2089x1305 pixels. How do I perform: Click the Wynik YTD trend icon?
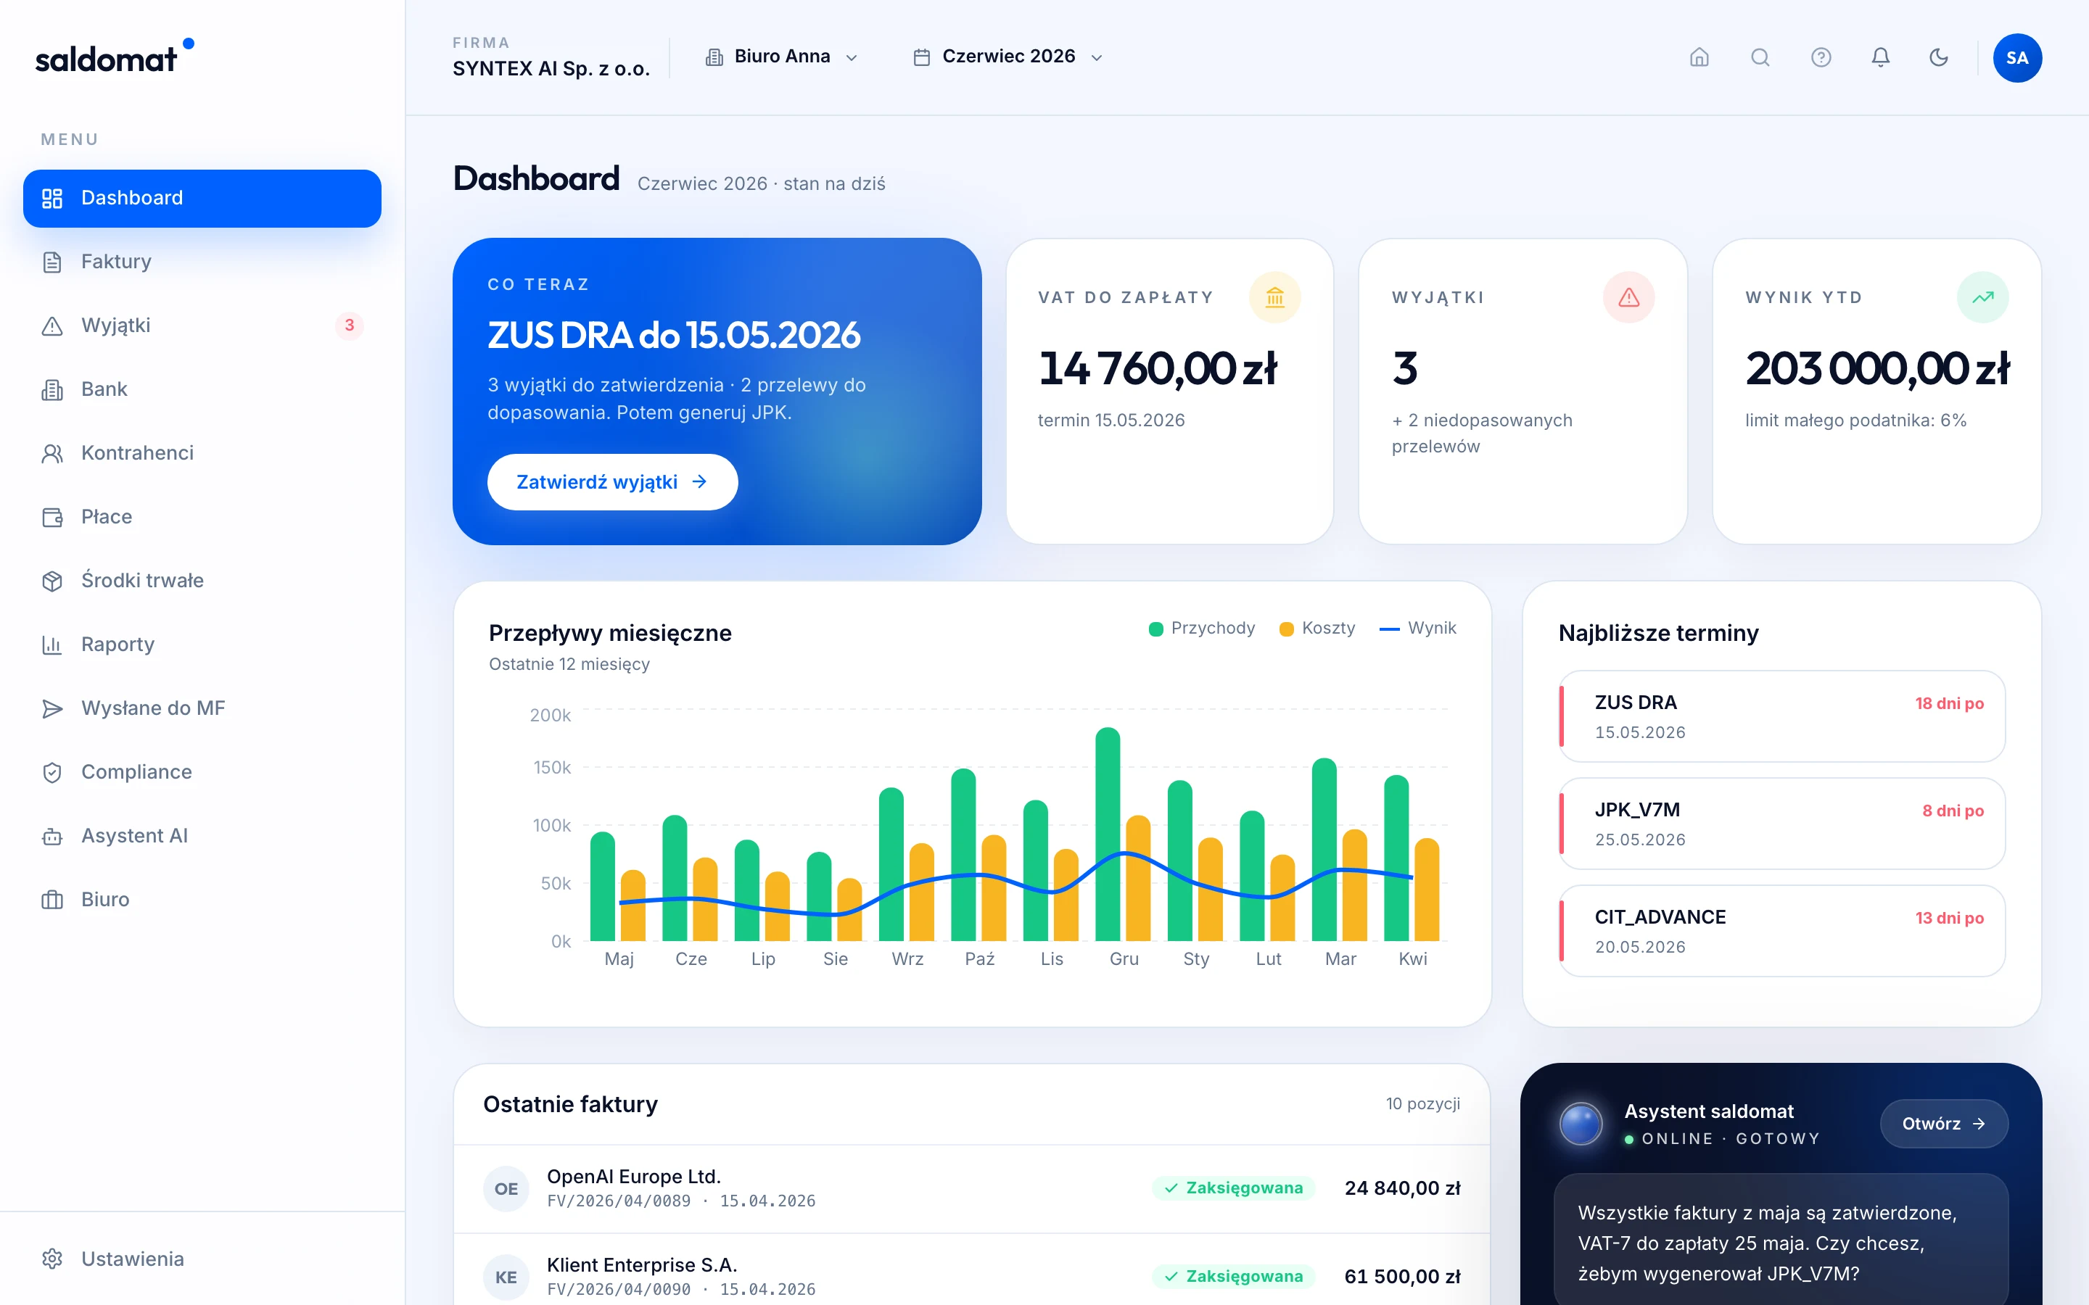tap(1982, 297)
